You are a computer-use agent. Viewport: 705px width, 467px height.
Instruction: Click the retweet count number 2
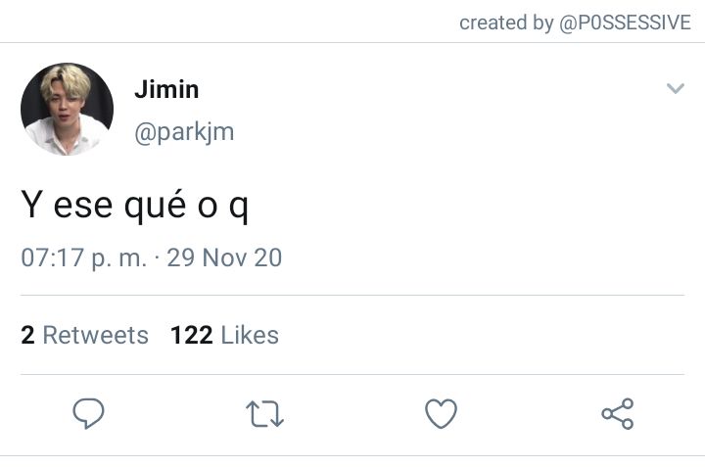pos(27,335)
